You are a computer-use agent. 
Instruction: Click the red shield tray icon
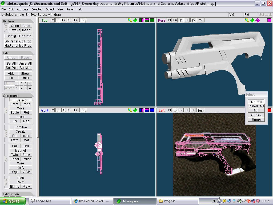pyautogui.click(x=258, y=201)
